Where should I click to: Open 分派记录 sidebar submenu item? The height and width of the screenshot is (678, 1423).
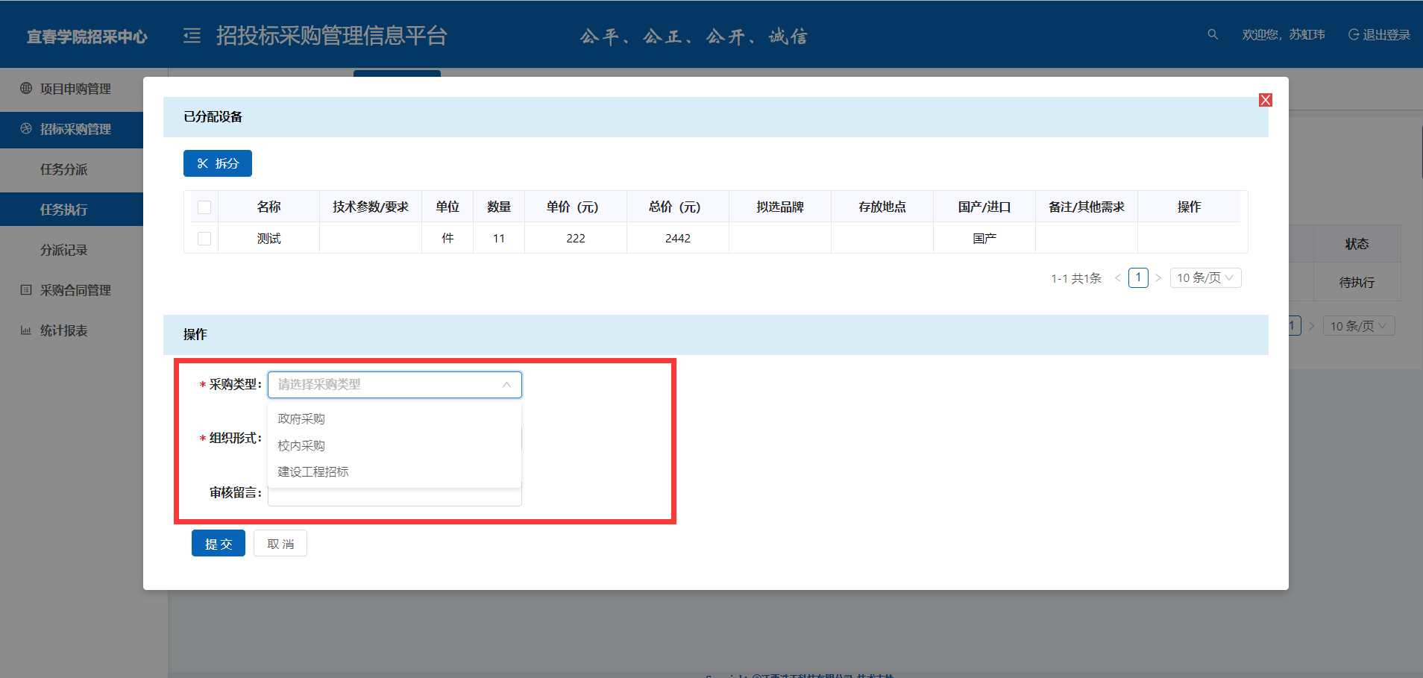[63, 250]
